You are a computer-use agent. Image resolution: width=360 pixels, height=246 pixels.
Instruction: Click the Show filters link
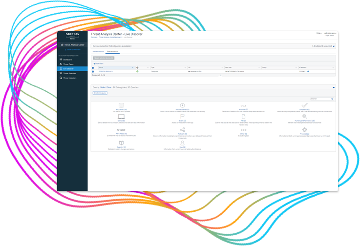98,63
